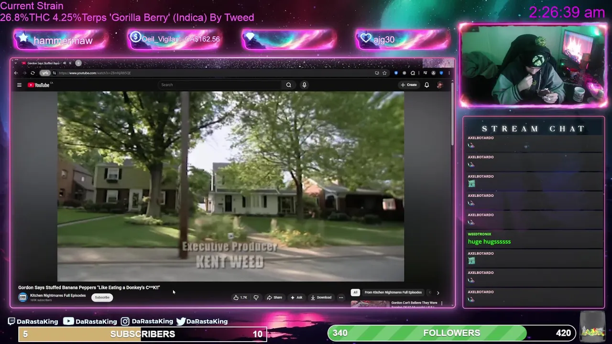Screen dimensions: 612x344
Task: Open options menu for Gordon Can't Believe video
Action: click(441, 303)
